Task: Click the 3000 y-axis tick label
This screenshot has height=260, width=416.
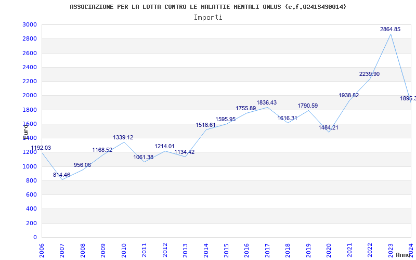Action: tap(30, 25)
